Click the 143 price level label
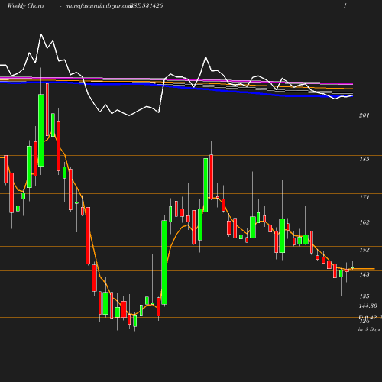The height and width of the screenshot is (382, 382). (364, 274)
